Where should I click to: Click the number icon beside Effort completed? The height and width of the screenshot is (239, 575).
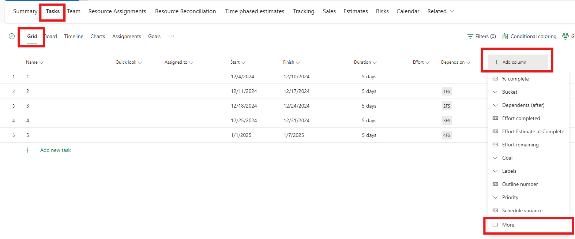pyautogui.click(x=495, y=118)
